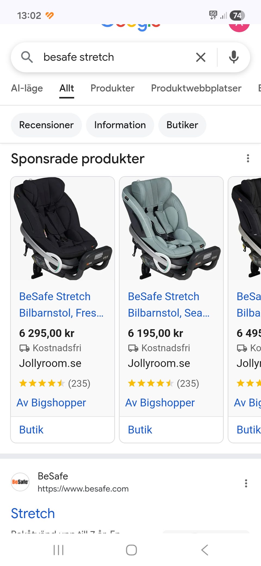Open the Produktwebbplatser tab
Screen dimensions: 261x566
click(196, 88)
